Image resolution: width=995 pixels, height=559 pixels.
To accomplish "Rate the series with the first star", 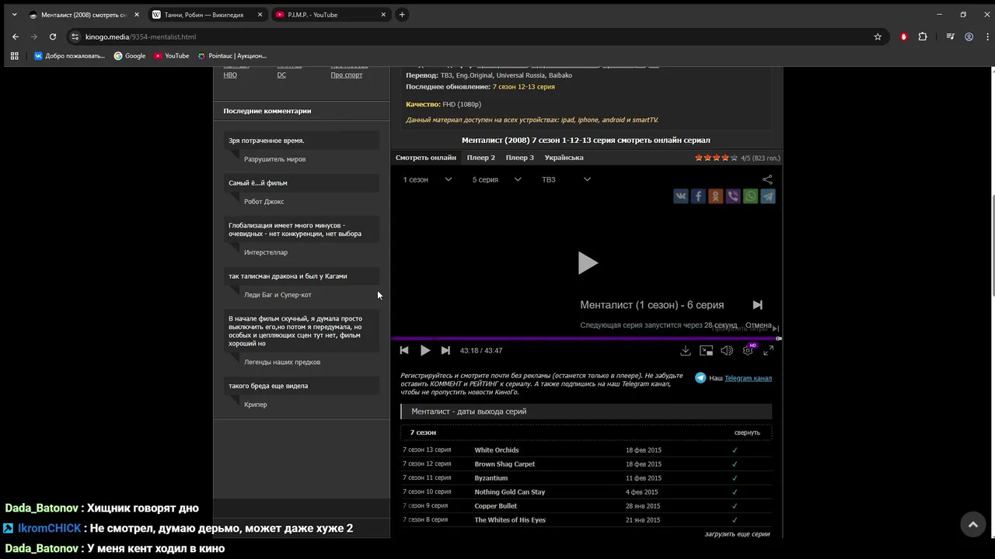I will tap(699, 158).
